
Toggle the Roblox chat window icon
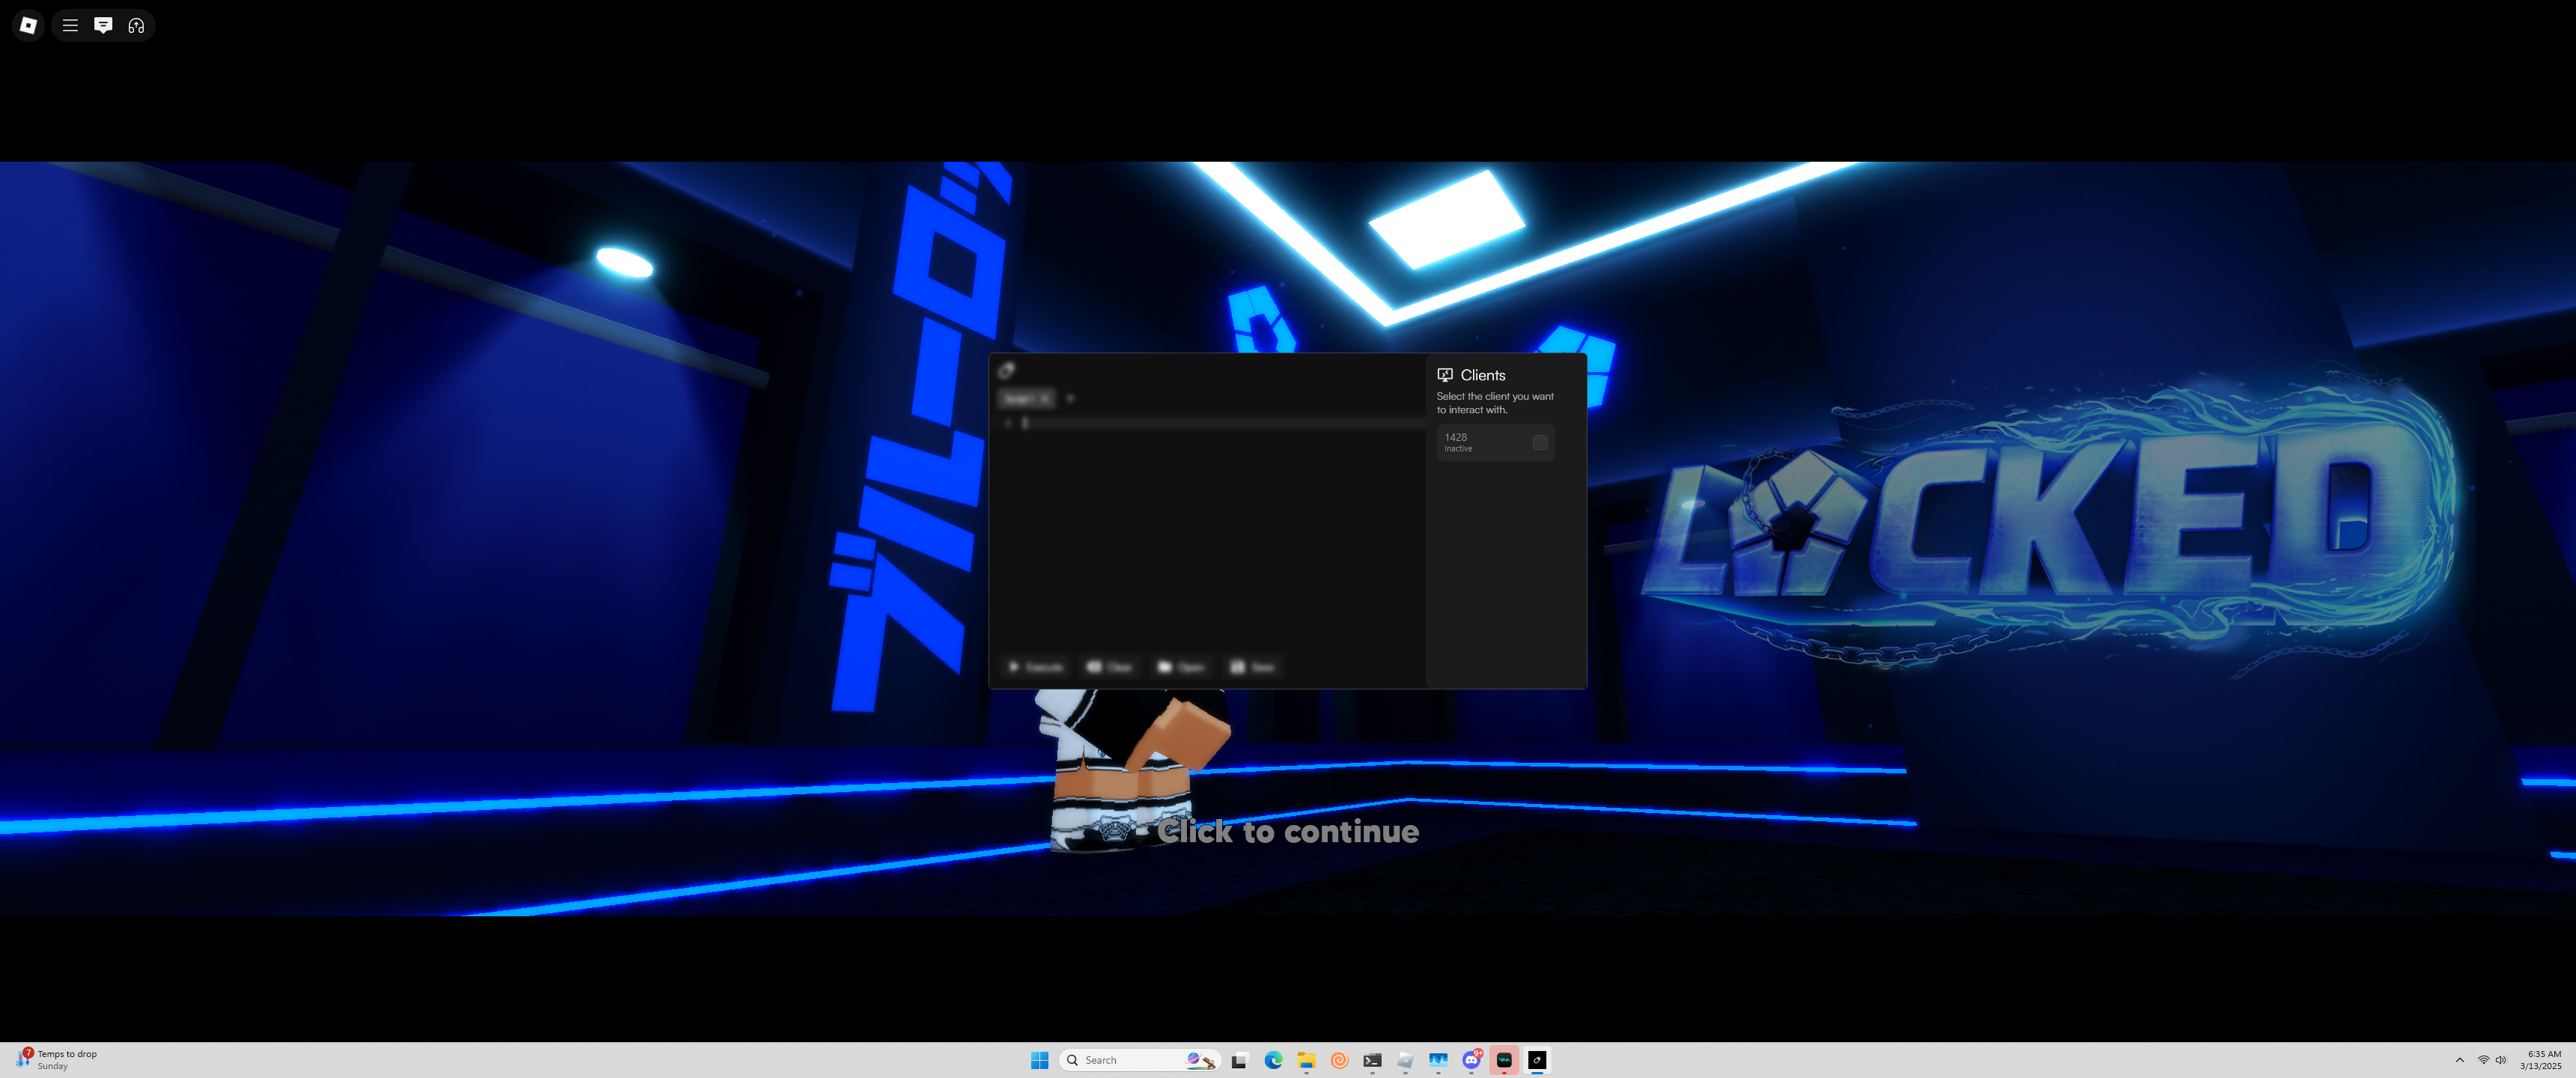tap(103, 25)
